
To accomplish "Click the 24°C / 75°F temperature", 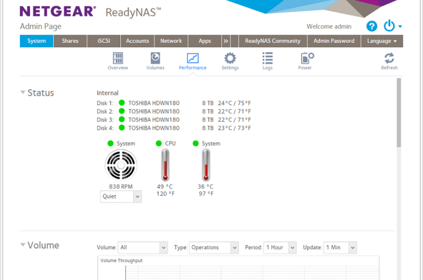I will pyautogui.click(x=234, y=103).
